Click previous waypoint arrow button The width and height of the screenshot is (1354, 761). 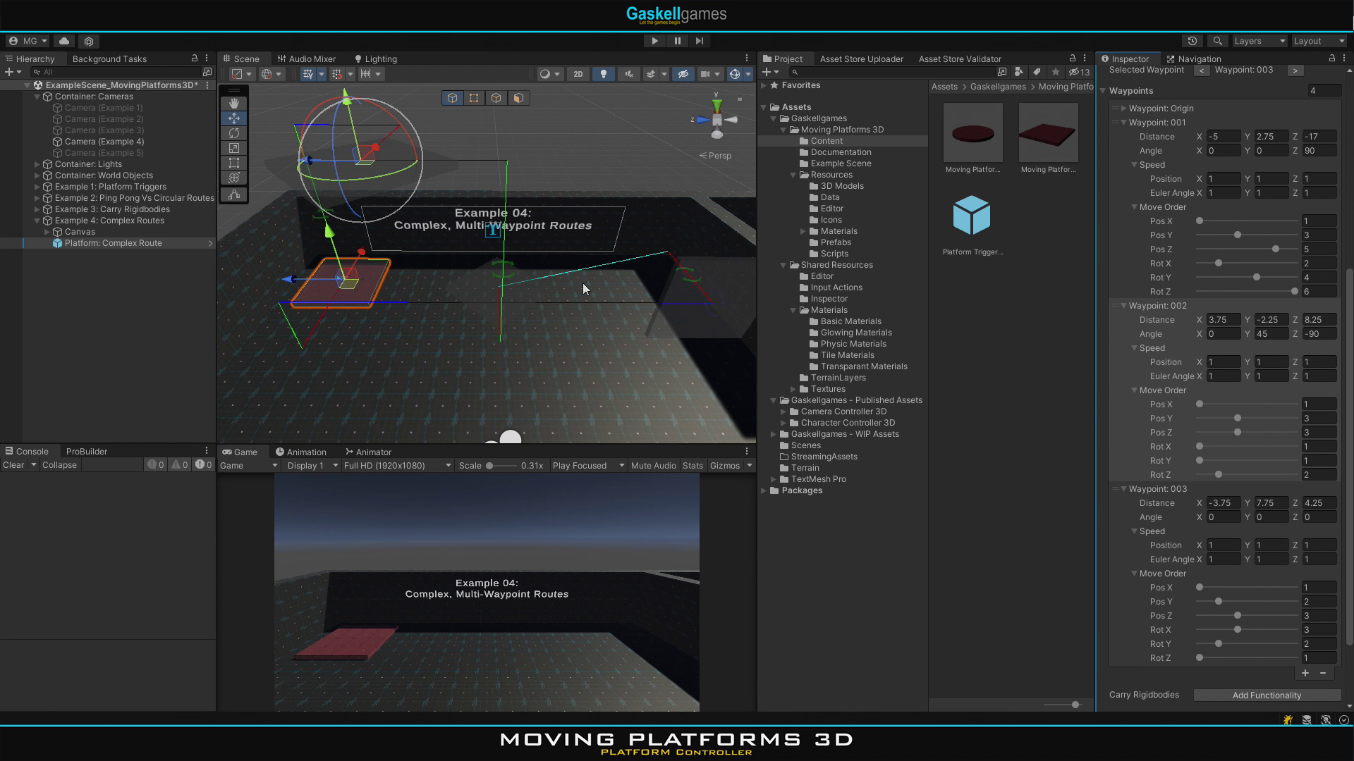(1202, 70)
